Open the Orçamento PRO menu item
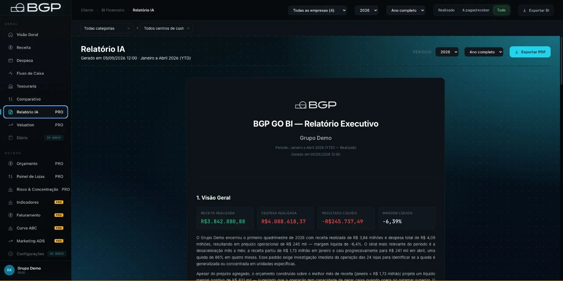 click(36, 164)
